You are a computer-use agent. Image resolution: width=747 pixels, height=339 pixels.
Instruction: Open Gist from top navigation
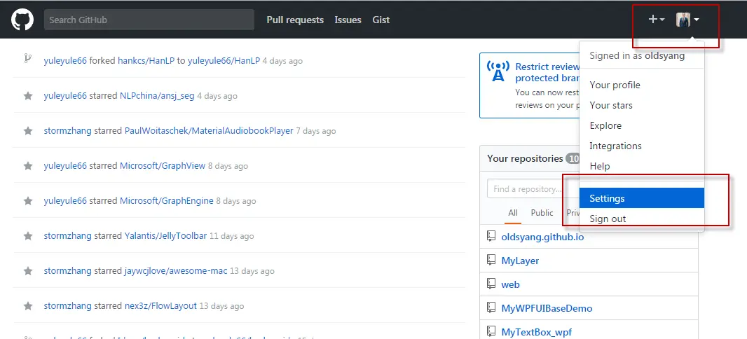click(x=381, y=20)
